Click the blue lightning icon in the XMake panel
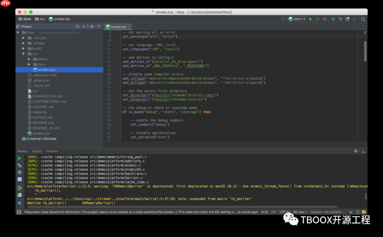The height and width of the screenshot is (237, 383). pos(20,203)
